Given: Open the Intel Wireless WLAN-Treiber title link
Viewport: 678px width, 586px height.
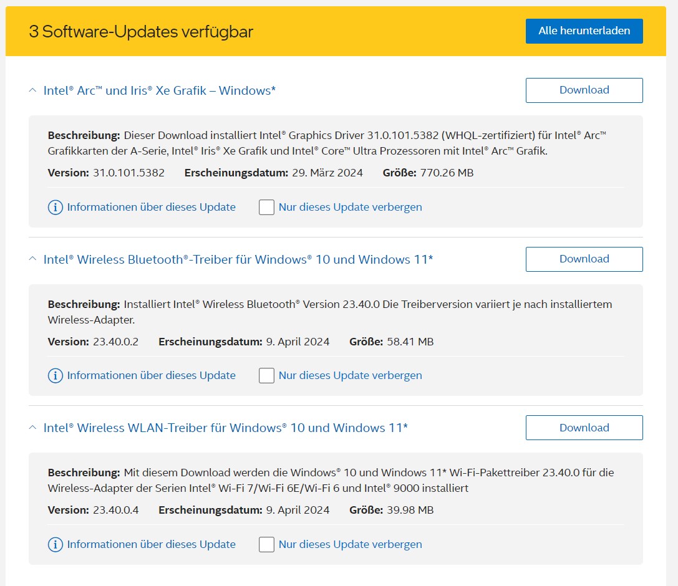Looking at the screenshot, I should pyautogui.click(x=225, y=428).
